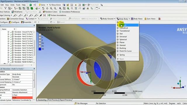The width and height of the screenshot is (187, 105).
Task: Switch to Report Preview tab
Action: (65, 100)
